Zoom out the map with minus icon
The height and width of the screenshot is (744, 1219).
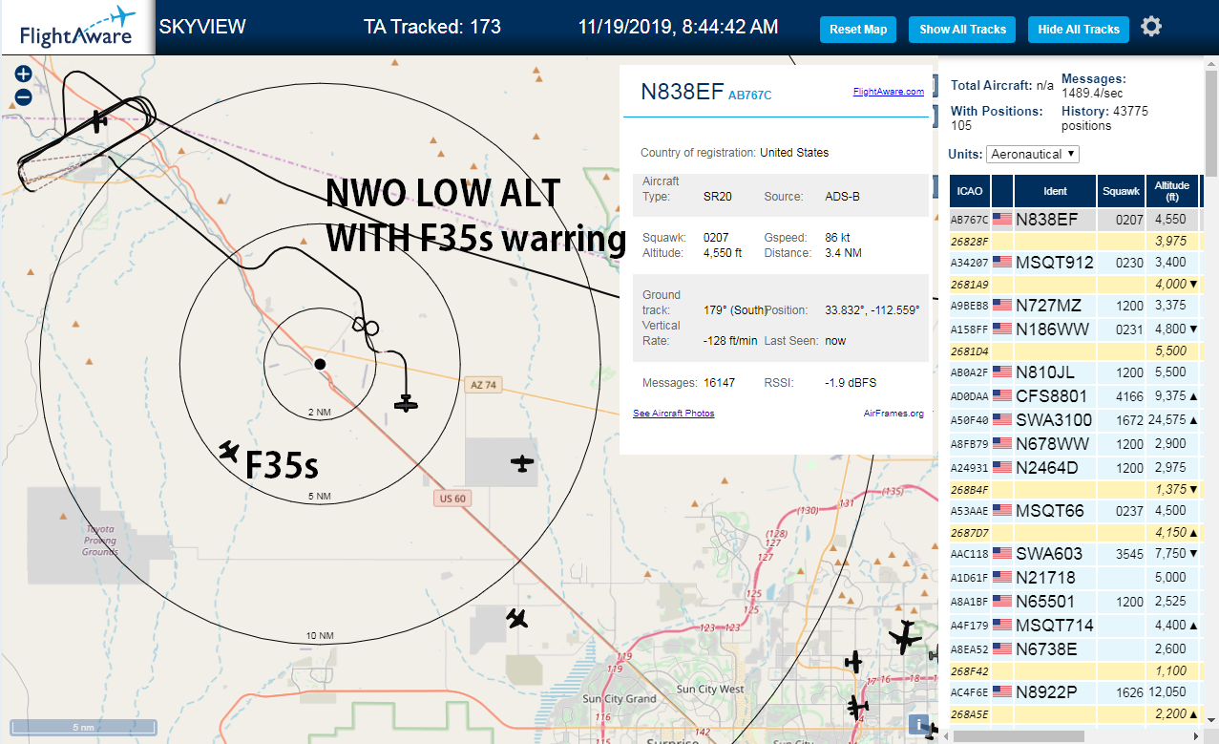coord(23,96)
